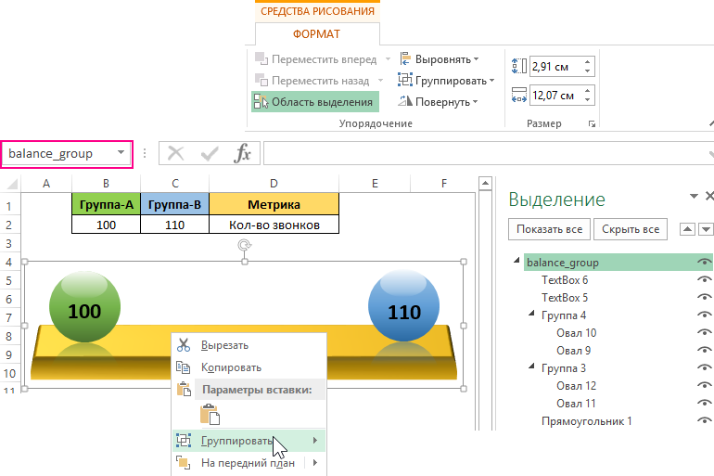Click the shape width field 12,07 см
The image size is (714, 476).
556,96
